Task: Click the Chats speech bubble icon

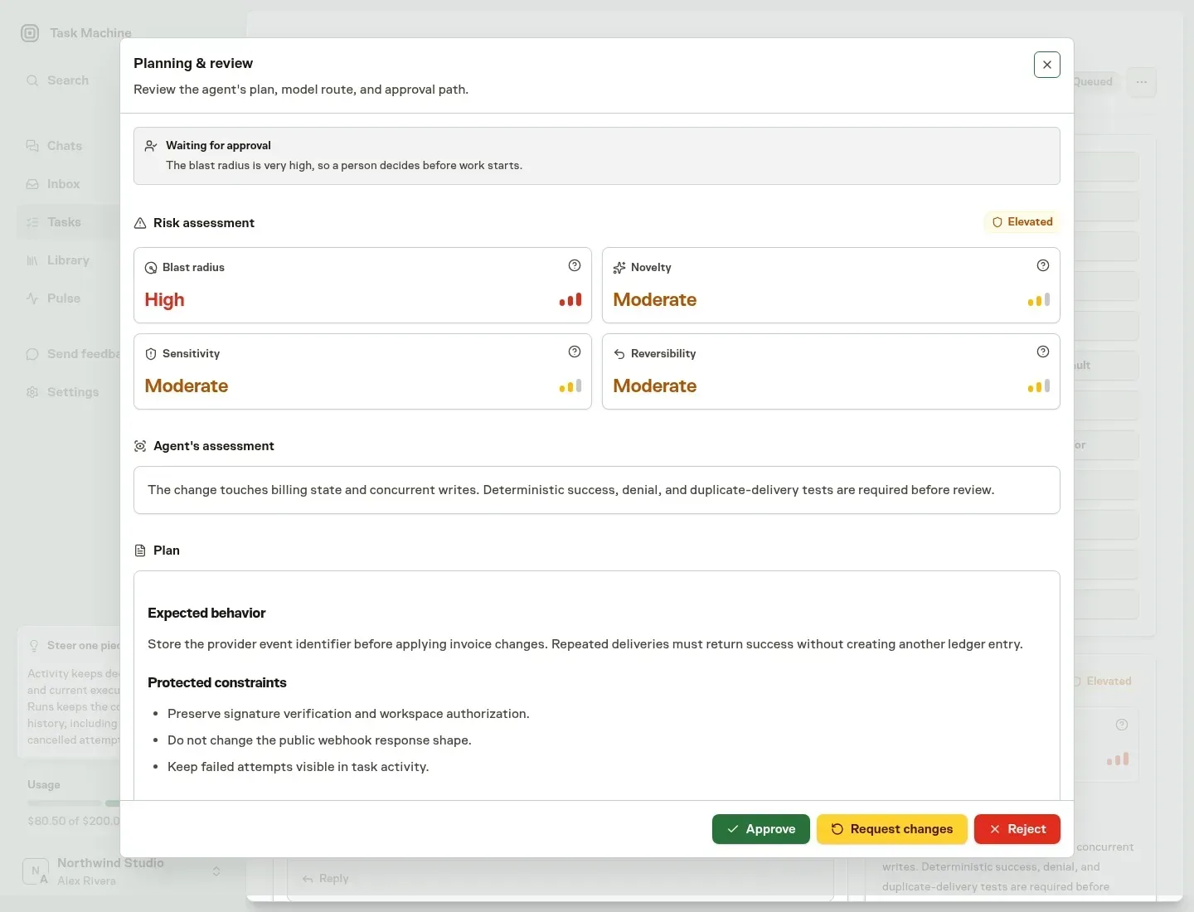Action: click(x=32, y=146)
